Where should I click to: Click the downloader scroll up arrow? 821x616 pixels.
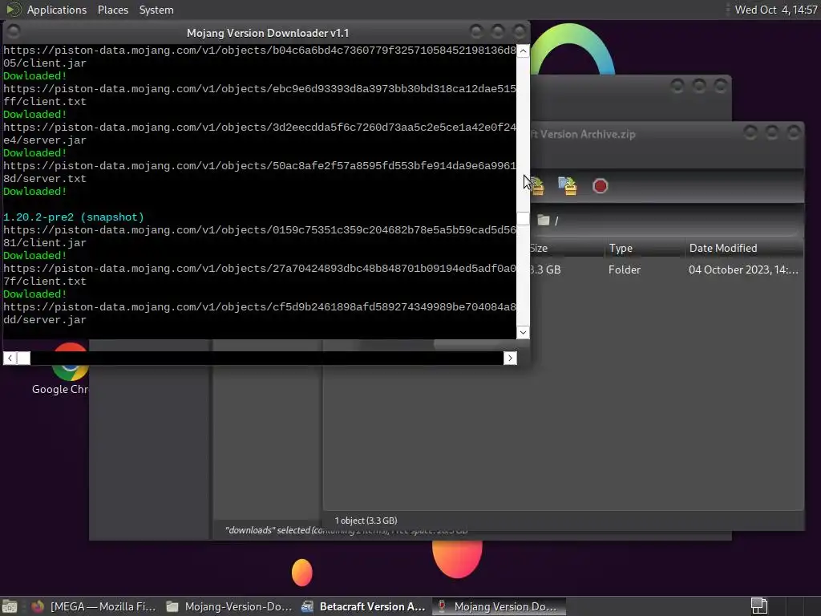(523, 51)
